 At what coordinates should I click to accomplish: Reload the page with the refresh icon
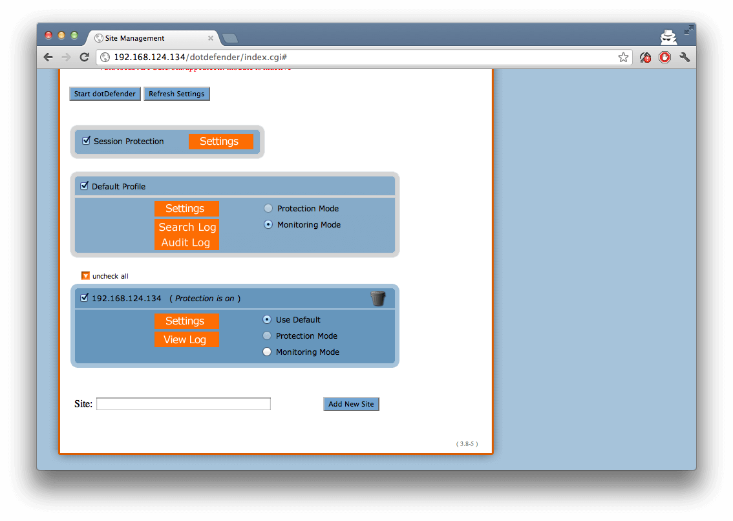coord(84,58)
